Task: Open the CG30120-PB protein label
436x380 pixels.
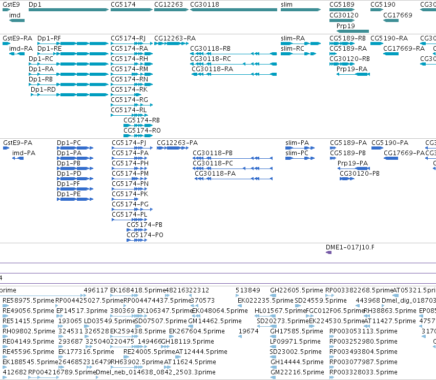Action: [x=360, y=174]
